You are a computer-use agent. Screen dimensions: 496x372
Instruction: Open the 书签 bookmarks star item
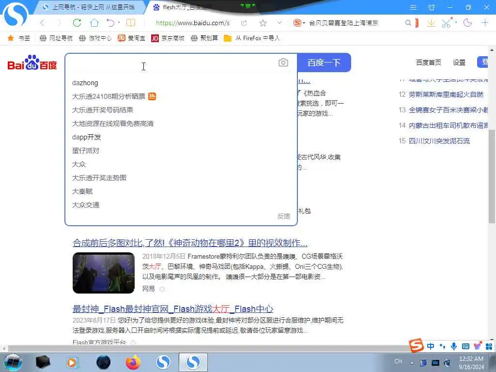(x=19, y=38)
